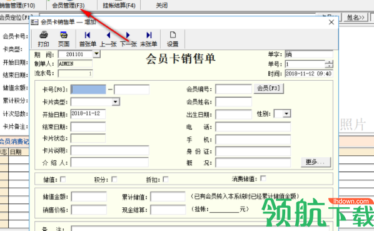Click the 日期 column header in main window
The height and width of the screenshot is (231, 374).
[x=16, y=152]
